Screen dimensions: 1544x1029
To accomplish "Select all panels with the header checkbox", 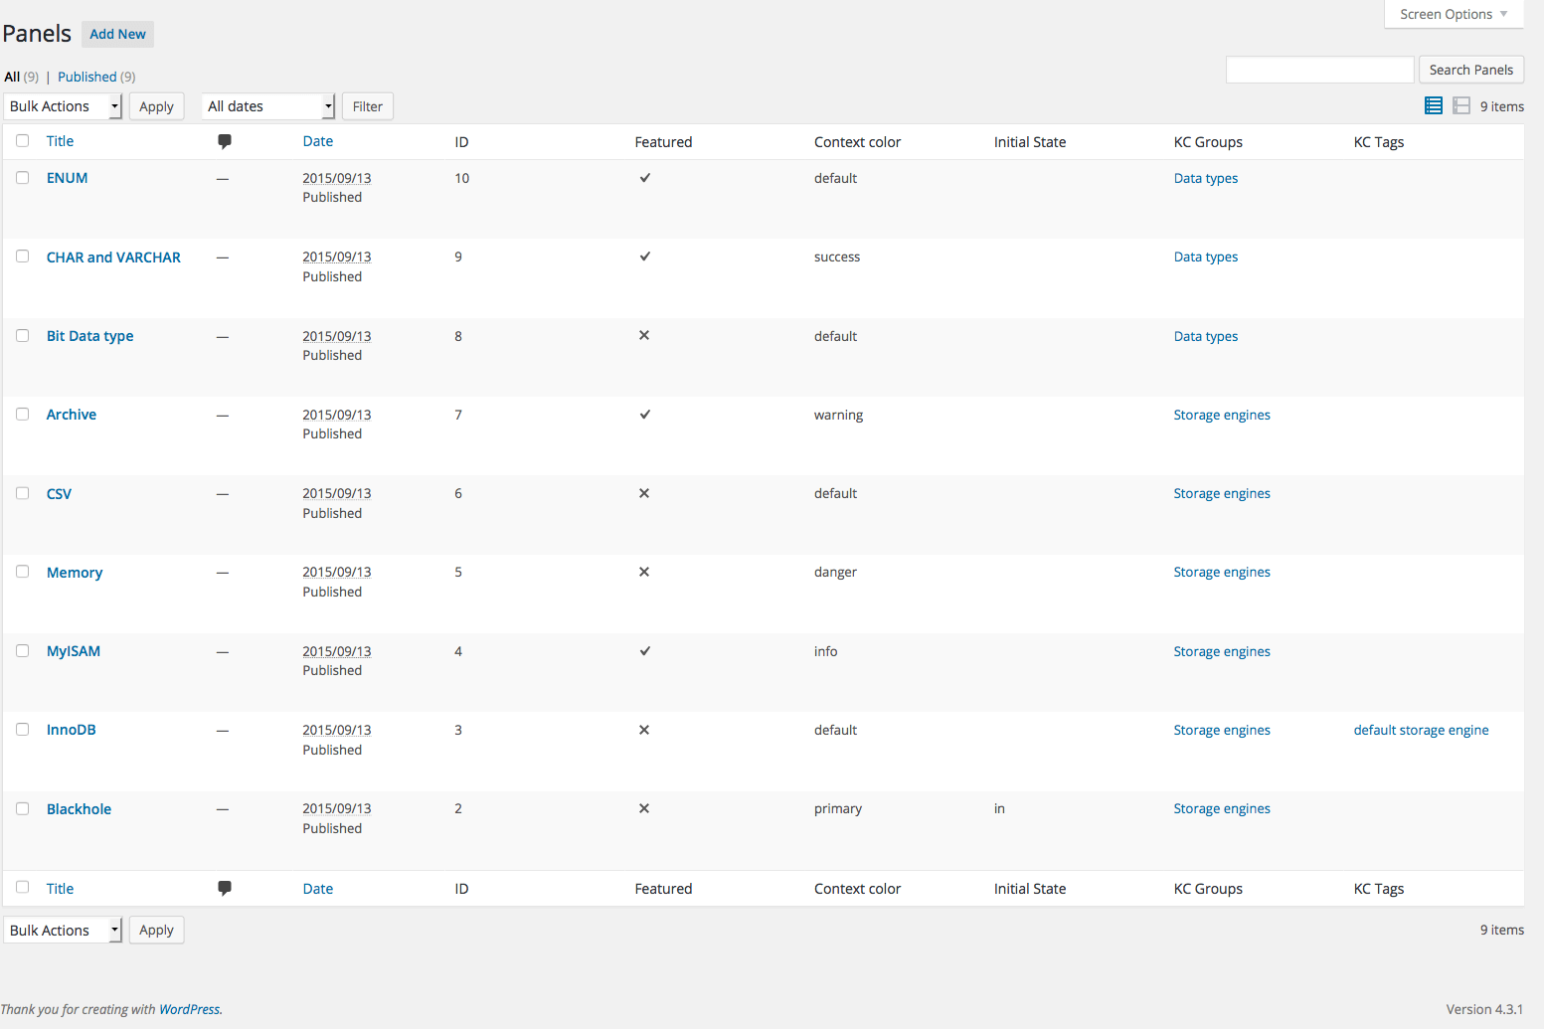I will 22,141.
